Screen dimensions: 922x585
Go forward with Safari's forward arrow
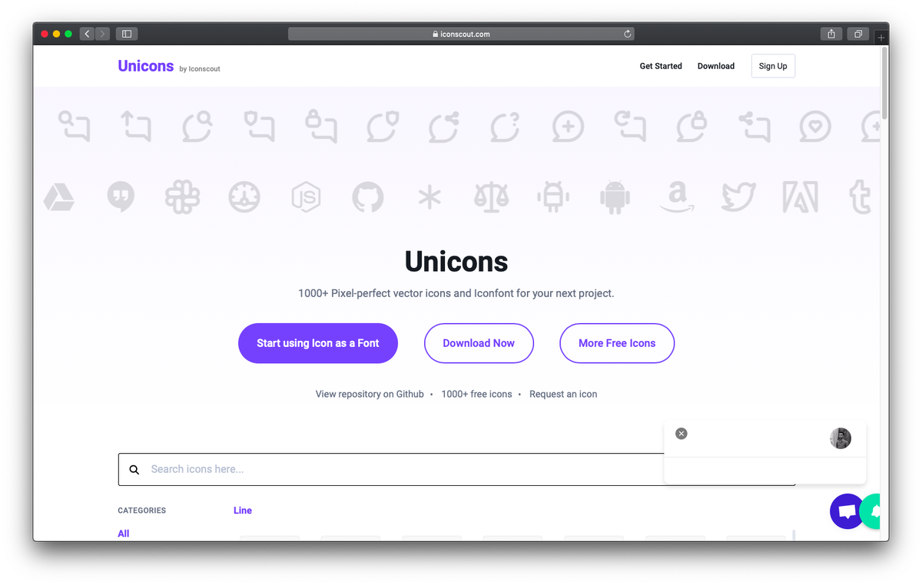pos(102,34)
